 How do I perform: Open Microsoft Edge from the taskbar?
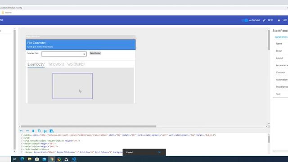coord(22,159)
